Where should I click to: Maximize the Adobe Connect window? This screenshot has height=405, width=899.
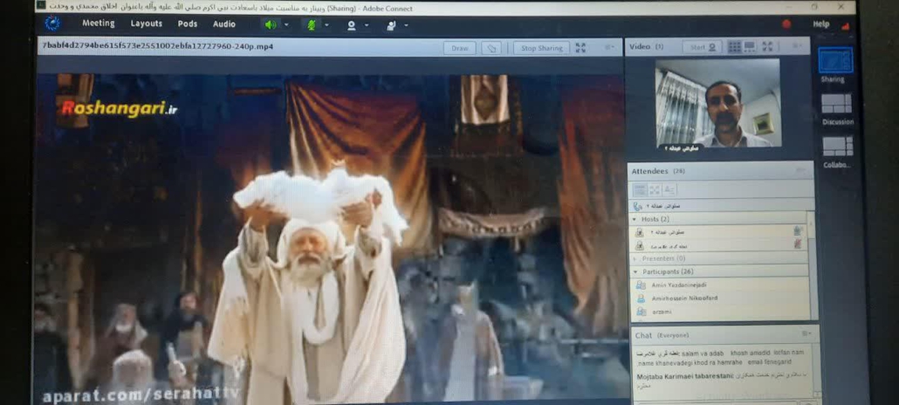pos(814,6)
